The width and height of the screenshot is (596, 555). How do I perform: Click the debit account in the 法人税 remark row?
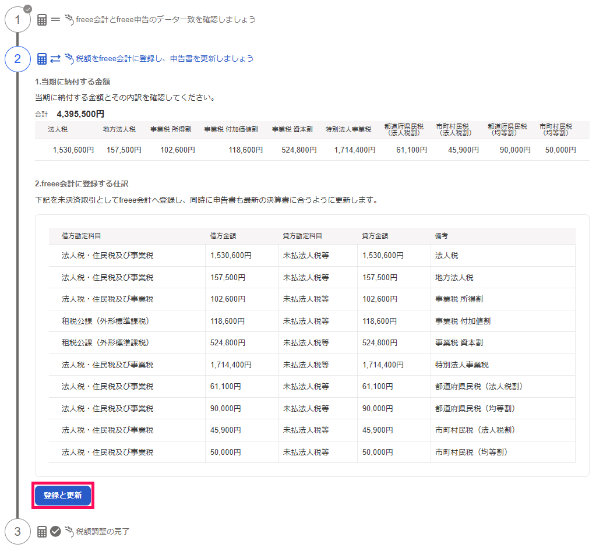pos(108,256)
